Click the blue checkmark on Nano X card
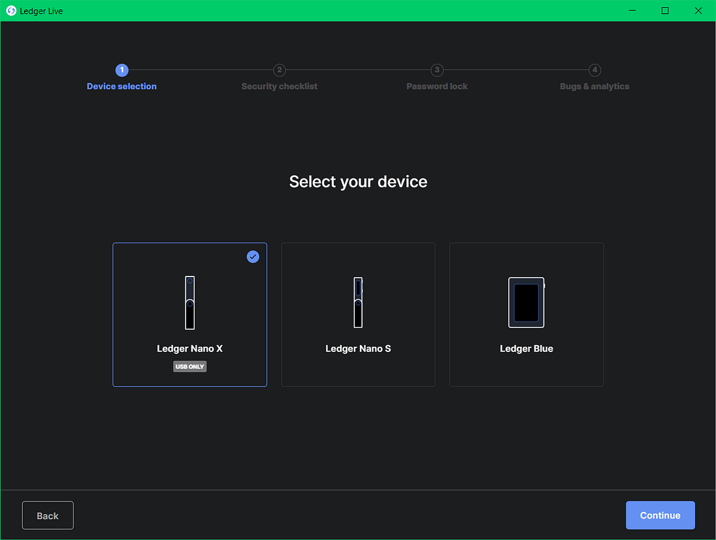This screenshot has height=540, width=716. tap(253, 256)
